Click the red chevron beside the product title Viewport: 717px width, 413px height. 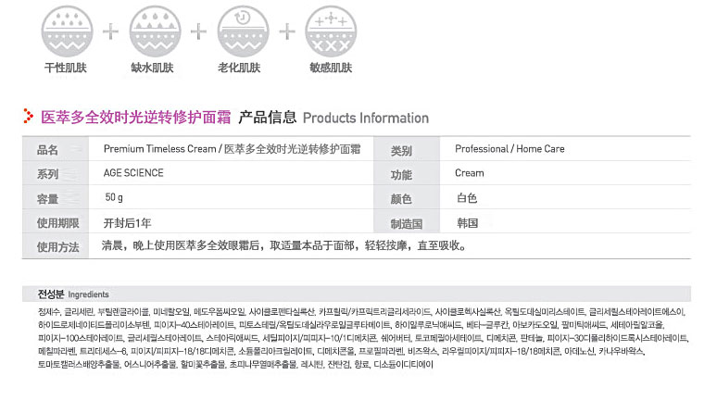click(x=30, y=118)
